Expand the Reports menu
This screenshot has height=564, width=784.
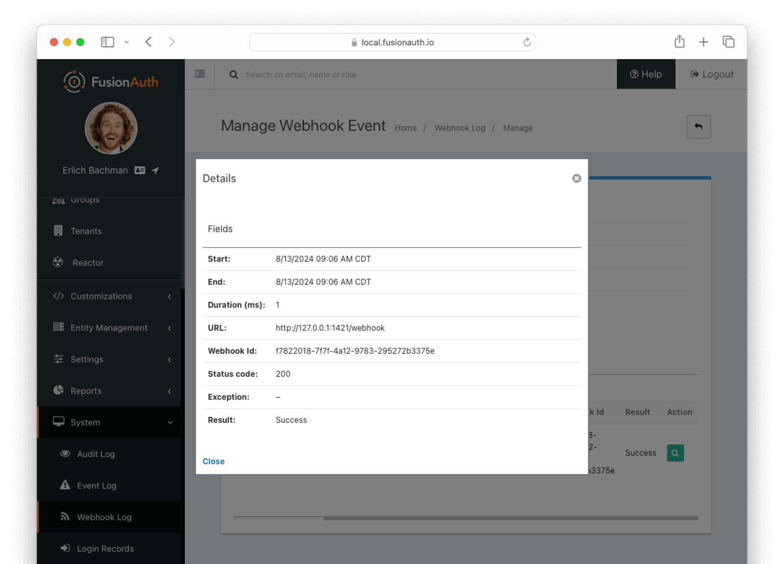tap(109, 391)
